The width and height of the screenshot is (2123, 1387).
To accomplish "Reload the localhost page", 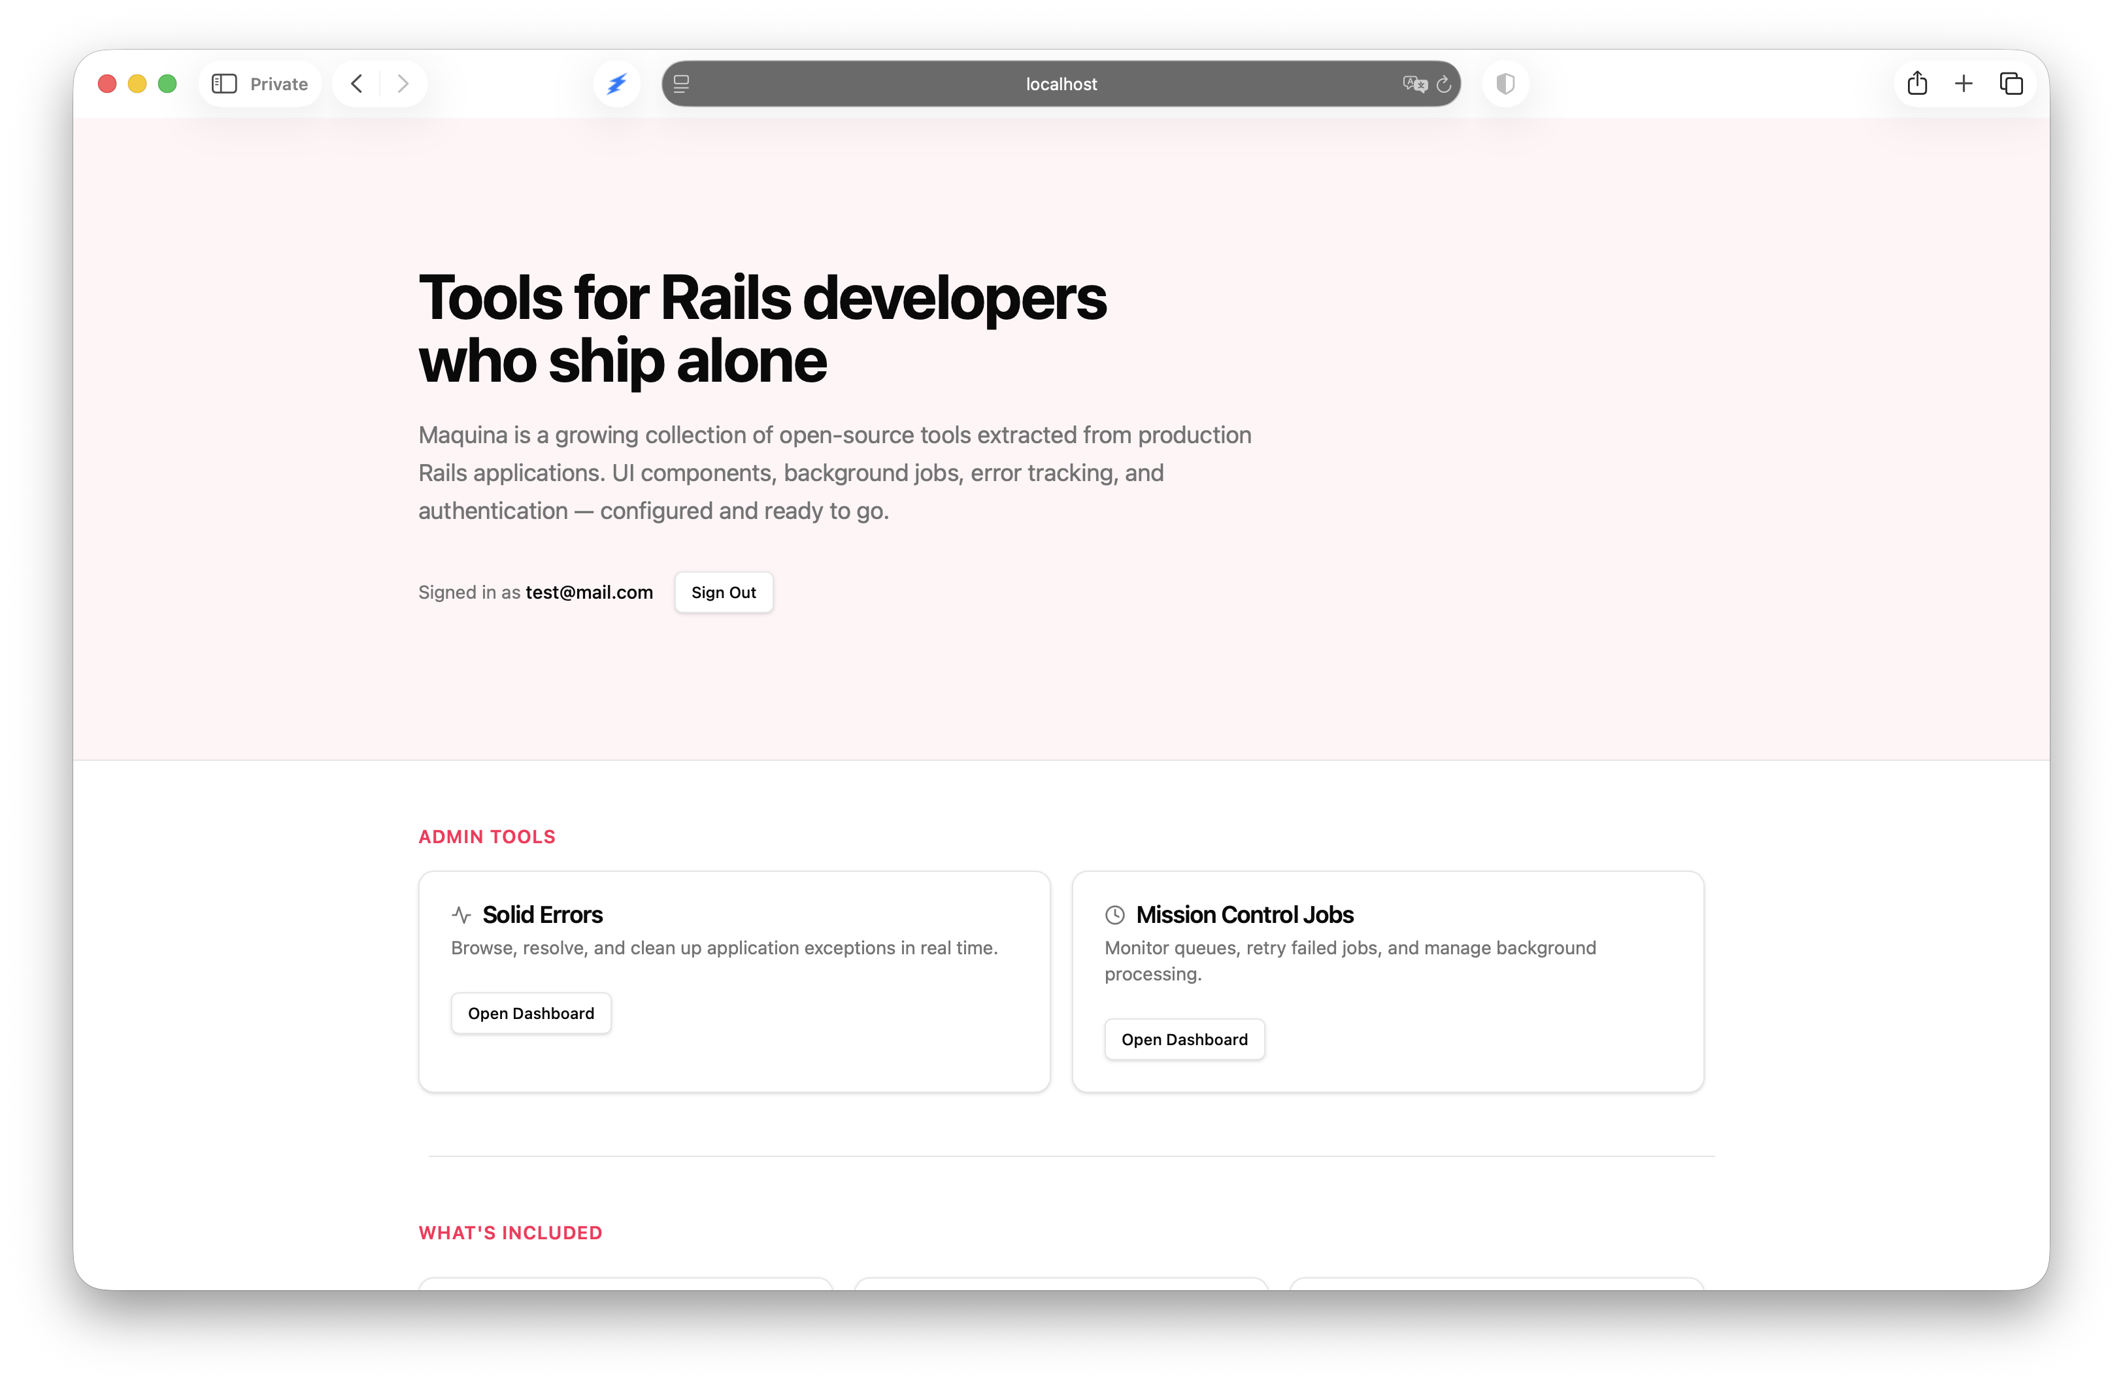I will pyautogui.click(x=1444, y=83).
